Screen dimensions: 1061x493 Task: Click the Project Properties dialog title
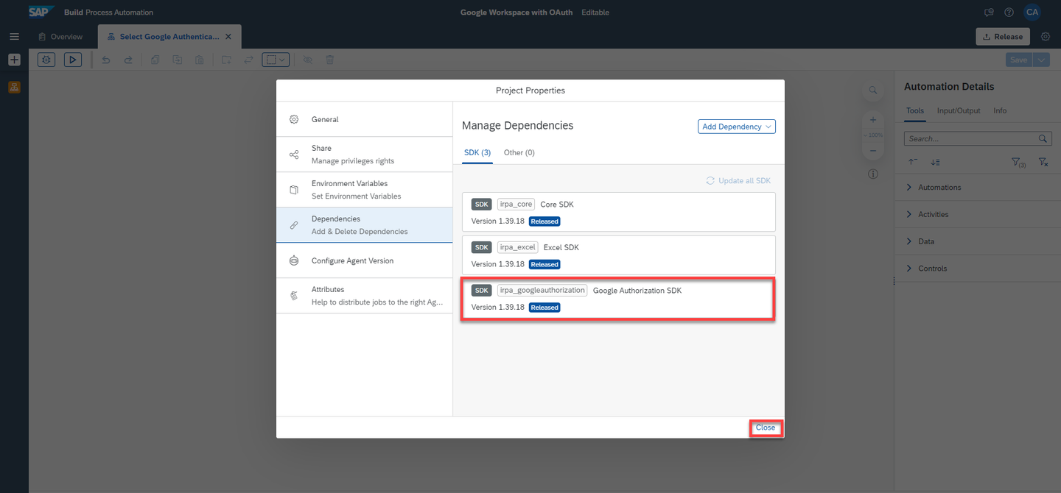[530, 91]
